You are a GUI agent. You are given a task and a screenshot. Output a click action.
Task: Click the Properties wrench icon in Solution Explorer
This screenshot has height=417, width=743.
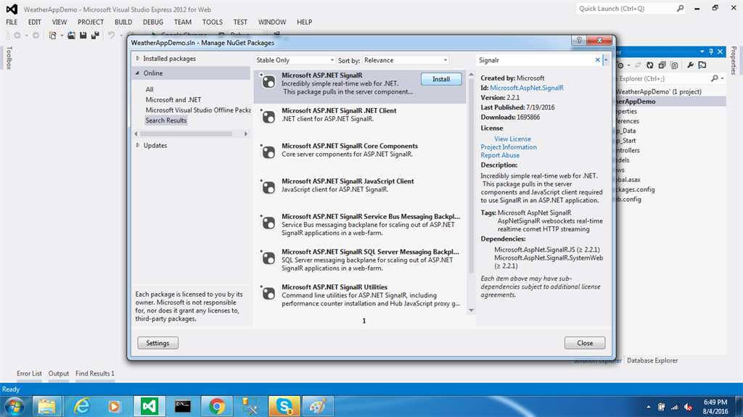690,65
